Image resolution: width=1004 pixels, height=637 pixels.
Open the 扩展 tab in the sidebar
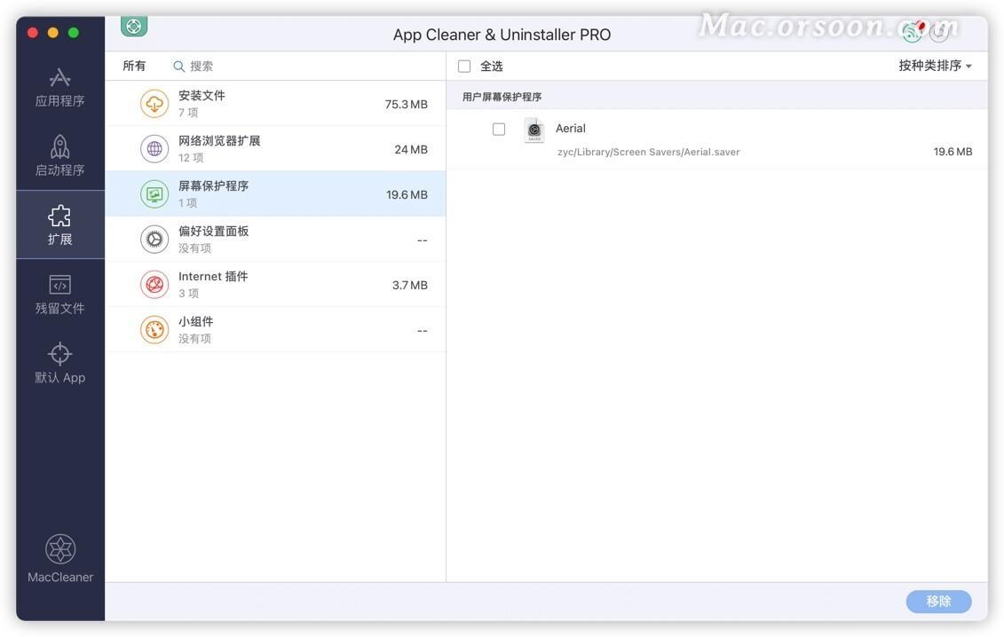[59, 224]
